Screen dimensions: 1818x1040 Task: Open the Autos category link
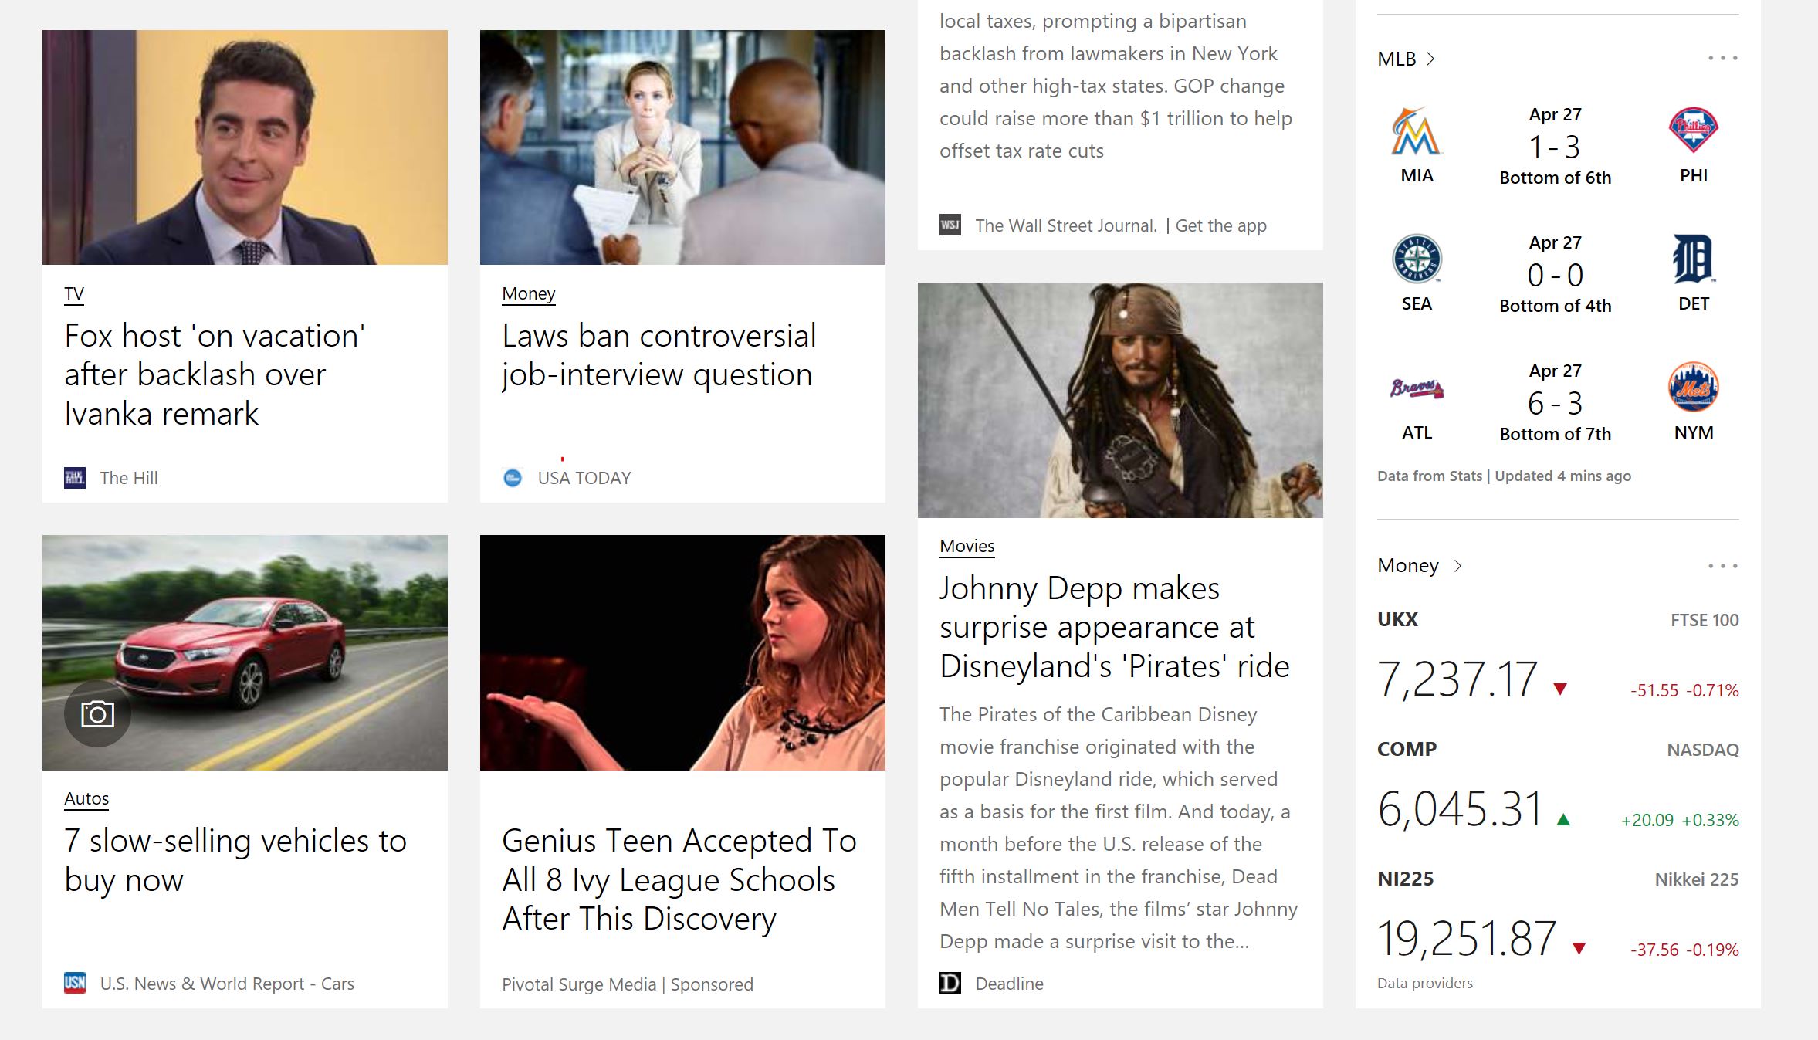86,798
